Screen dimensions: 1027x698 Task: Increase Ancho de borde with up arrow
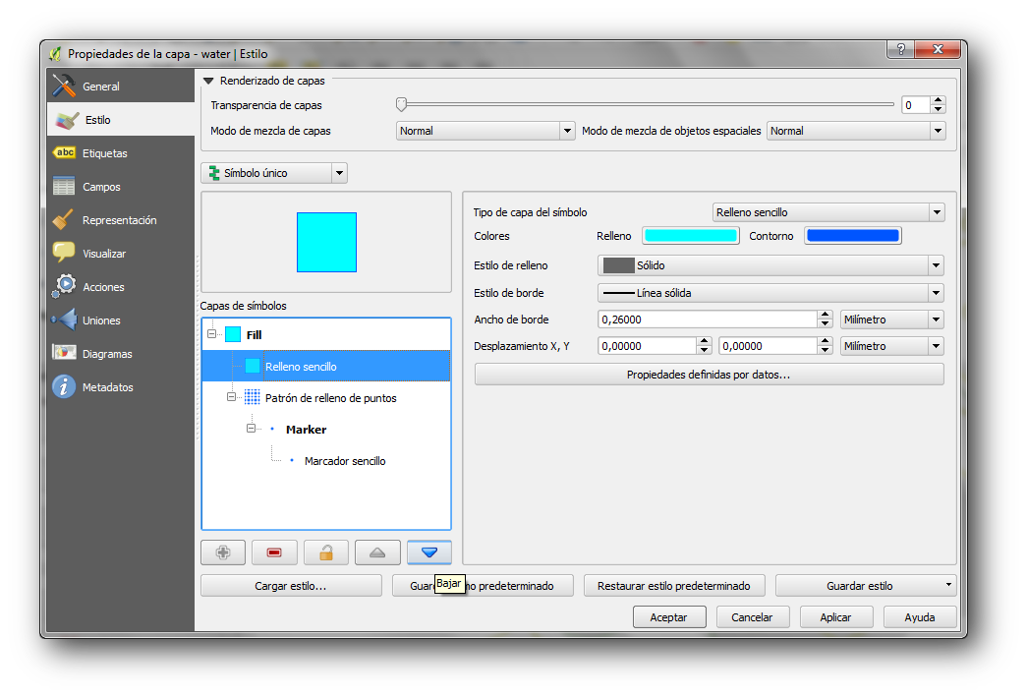[826, 315]
